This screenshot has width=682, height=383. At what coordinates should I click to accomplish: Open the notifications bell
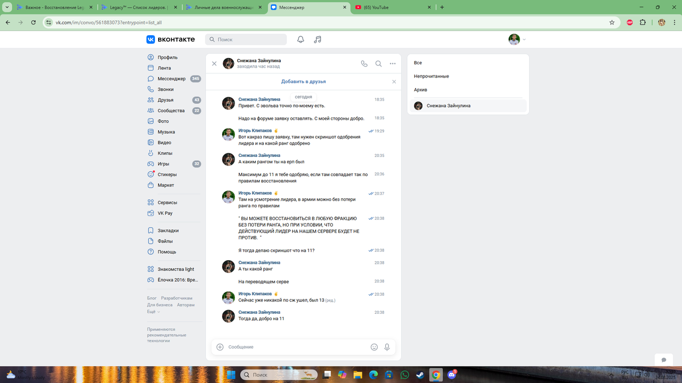click(x=300, y=39)
